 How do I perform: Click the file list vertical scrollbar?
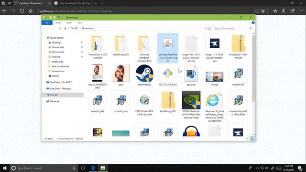tap(253, 68)
